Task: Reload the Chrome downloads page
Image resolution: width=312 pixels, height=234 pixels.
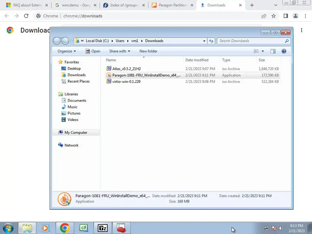Action: 26,16
